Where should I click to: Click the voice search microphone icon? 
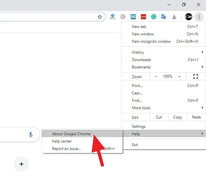point(30,135)
